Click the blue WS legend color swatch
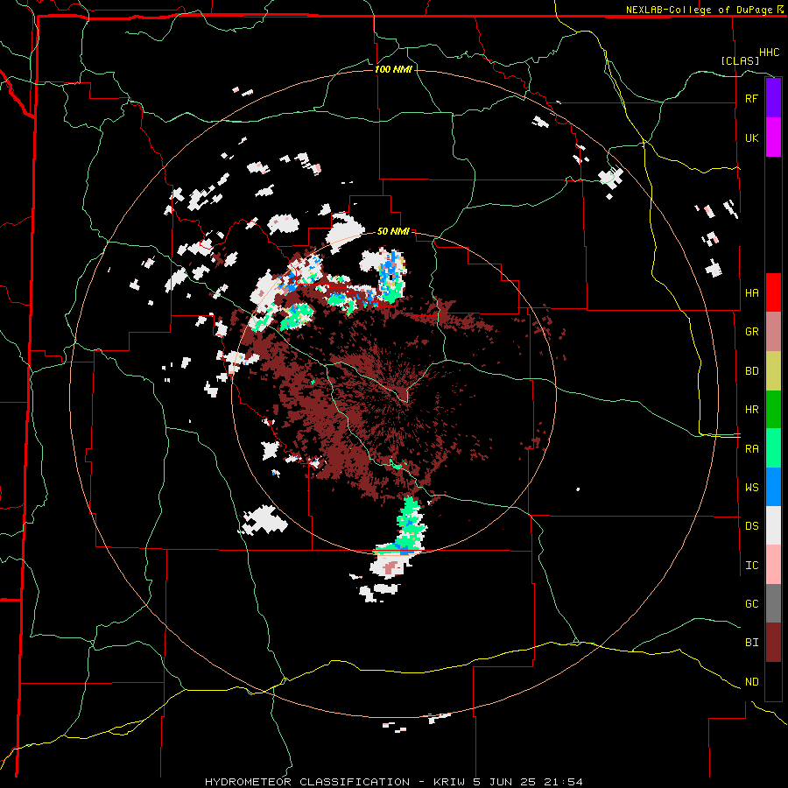Screen dimensions: 788x788 (x=773, y=487)
